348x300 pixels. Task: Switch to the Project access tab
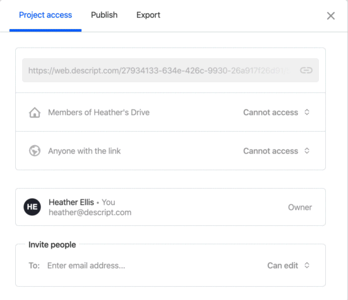[x=45, y=15]
